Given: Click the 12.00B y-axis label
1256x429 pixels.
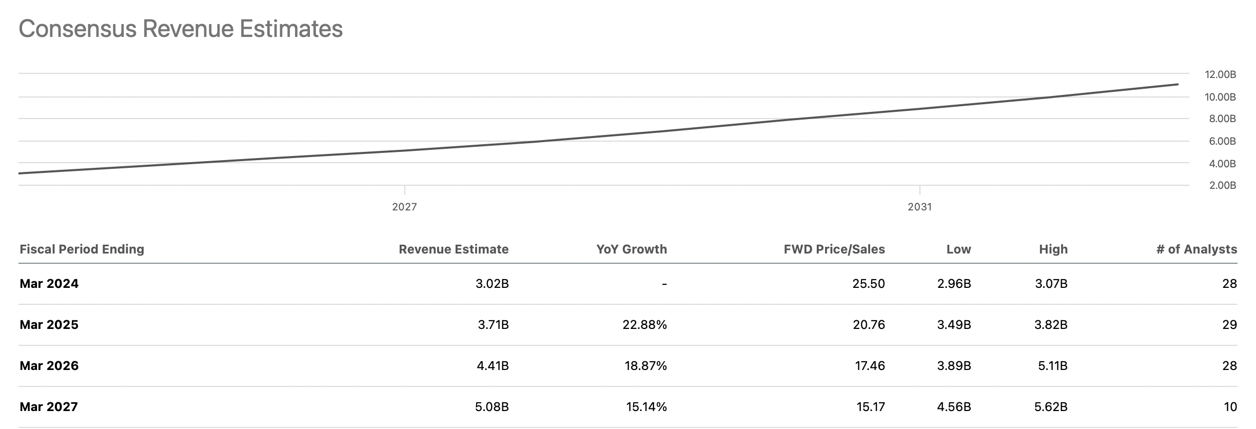Looking at the screenshot, I should [1220, 74].
